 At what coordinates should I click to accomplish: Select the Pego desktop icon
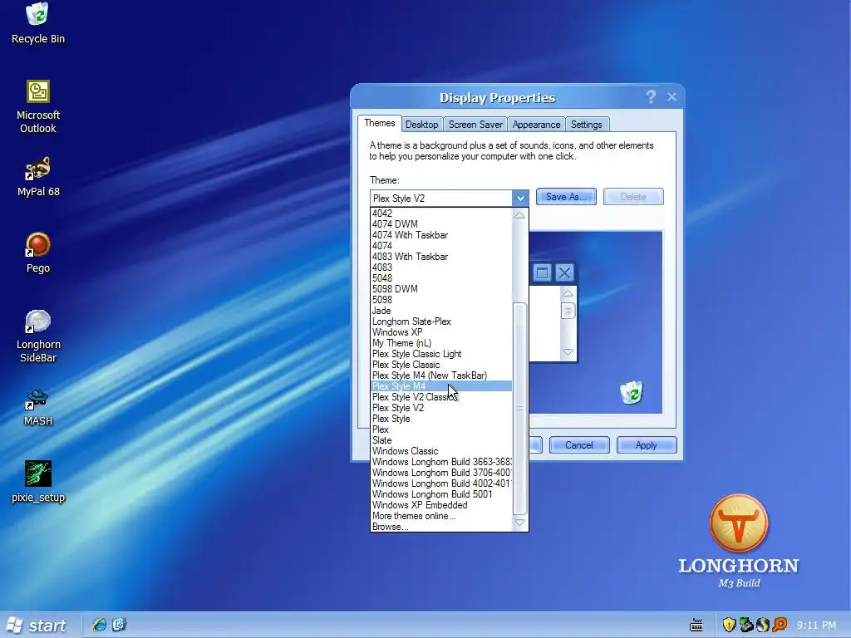pyautogui.click(x=38, y=253)
